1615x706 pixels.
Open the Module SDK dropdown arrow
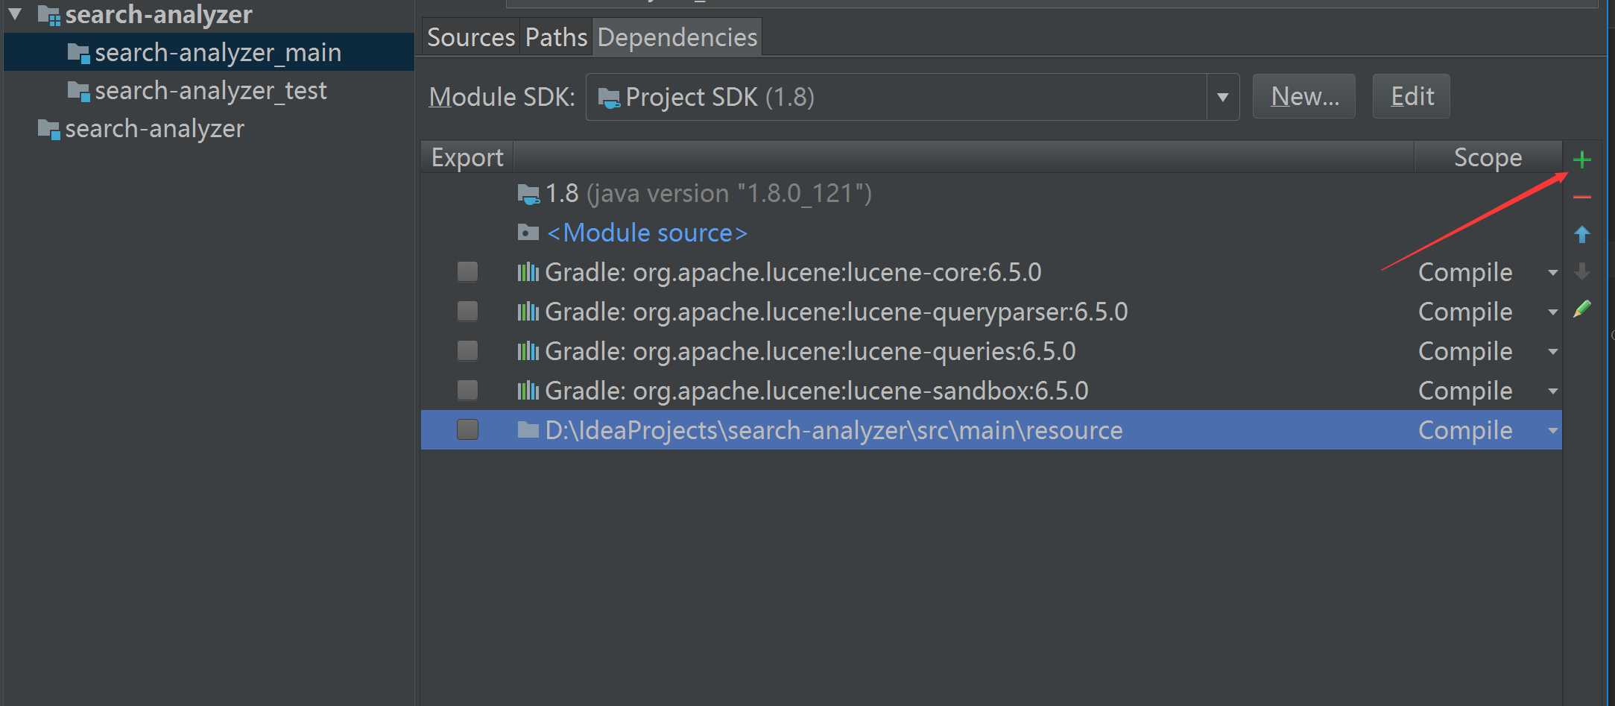[x=1222, y=97]
